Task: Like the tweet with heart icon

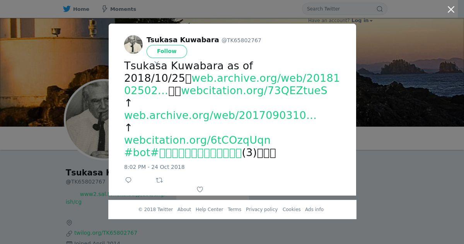Action: point(200,189)
